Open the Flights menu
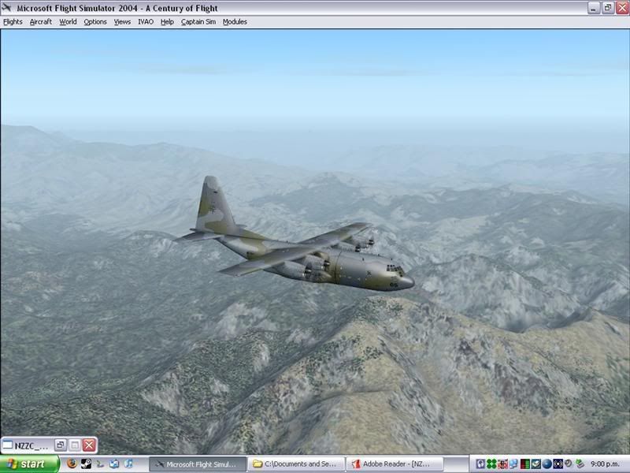Viewport: 630px width, 473px height. 13,22
